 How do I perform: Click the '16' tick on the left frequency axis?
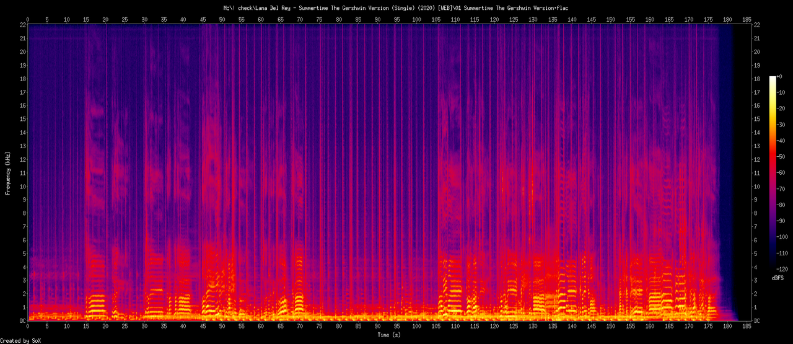tap(22, 105)
